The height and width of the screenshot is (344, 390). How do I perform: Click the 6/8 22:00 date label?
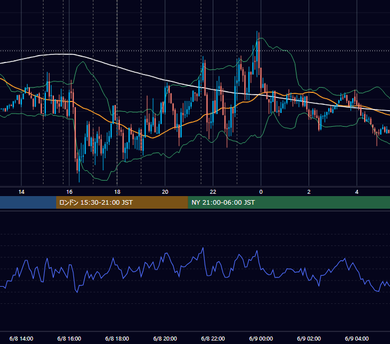coord(213,339)
